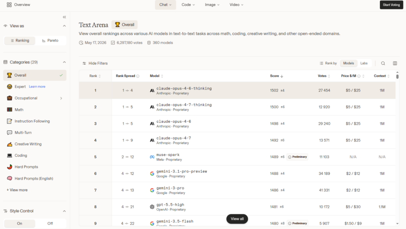This screenshot has width=406, height=229.
Task: Click the May 17, 2026 date
Action: [x=93, y=43]
